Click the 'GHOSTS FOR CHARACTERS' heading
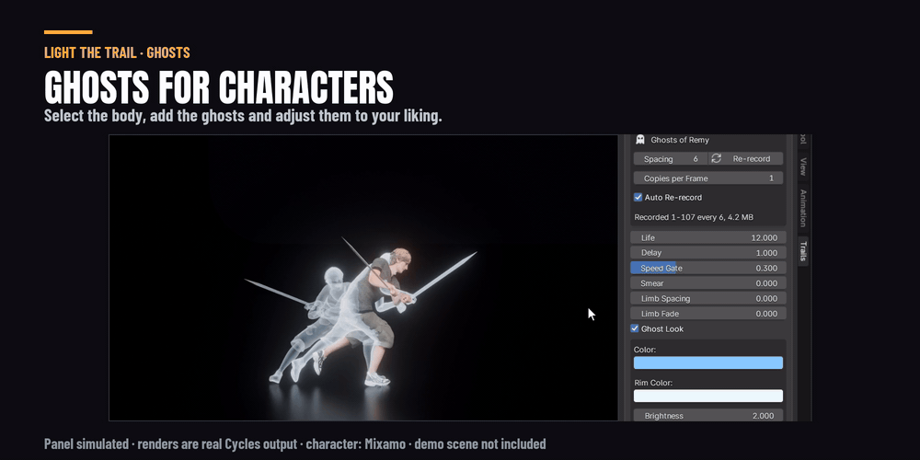This screenshot has width=920, height=460. pyautogui.click(x=219, y=88)
